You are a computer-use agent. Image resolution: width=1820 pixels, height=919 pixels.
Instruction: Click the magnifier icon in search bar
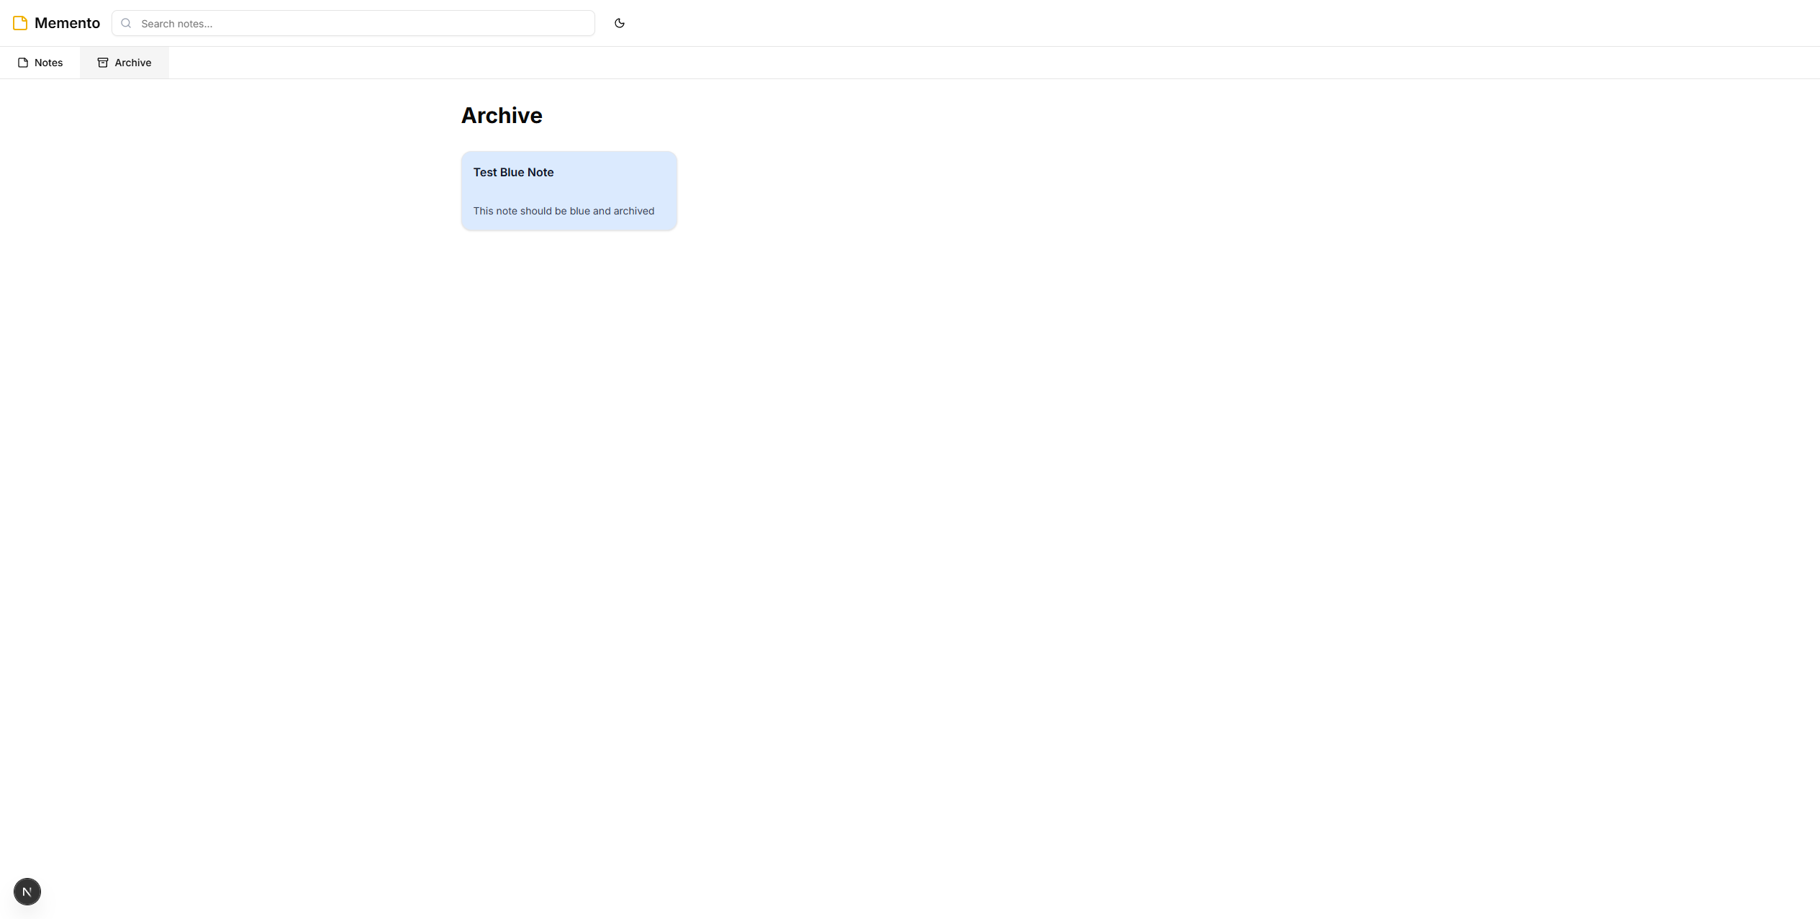click(x=126, y=23)
